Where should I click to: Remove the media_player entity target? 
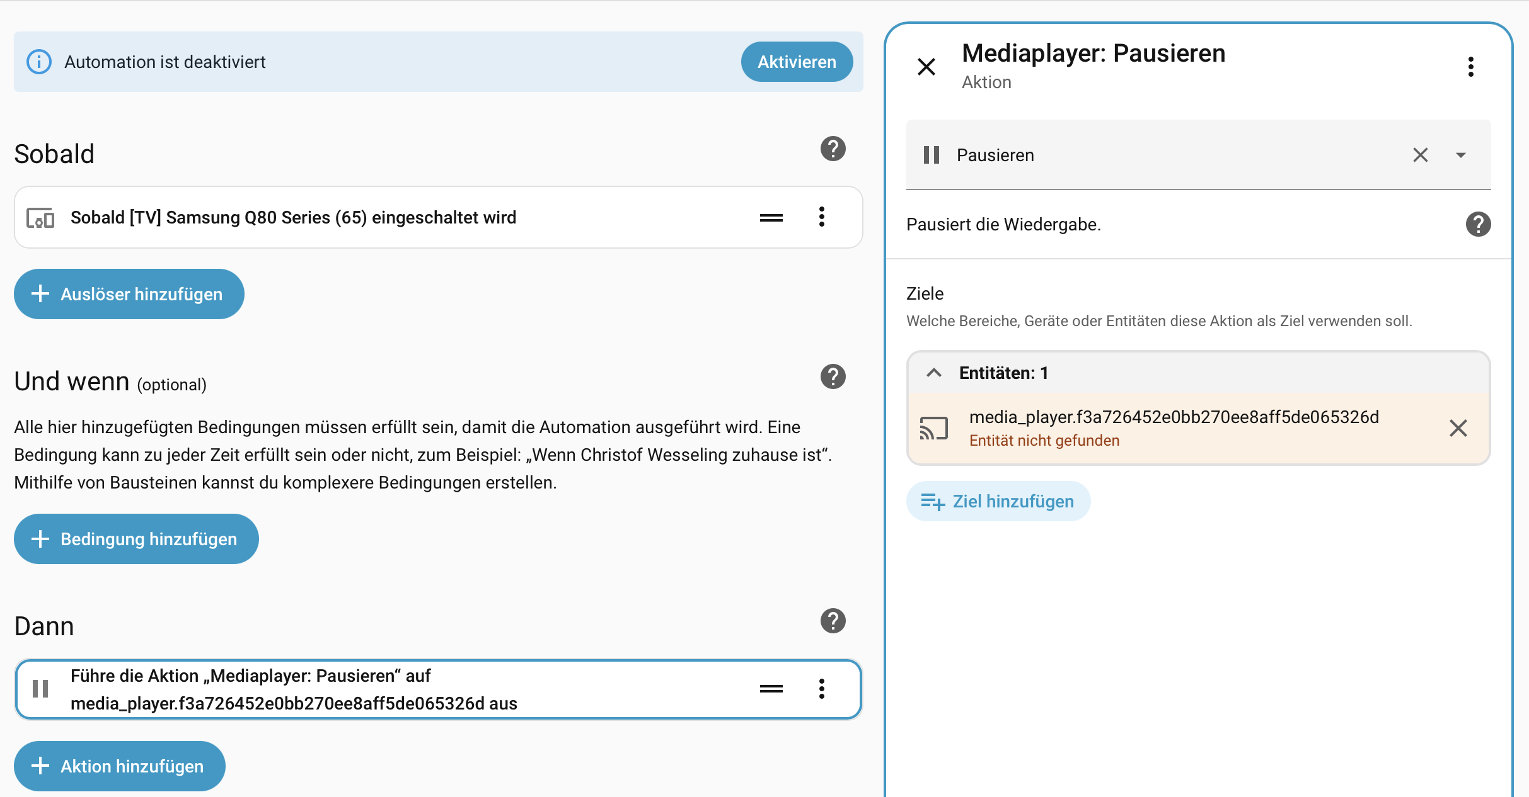point(1458,428)
